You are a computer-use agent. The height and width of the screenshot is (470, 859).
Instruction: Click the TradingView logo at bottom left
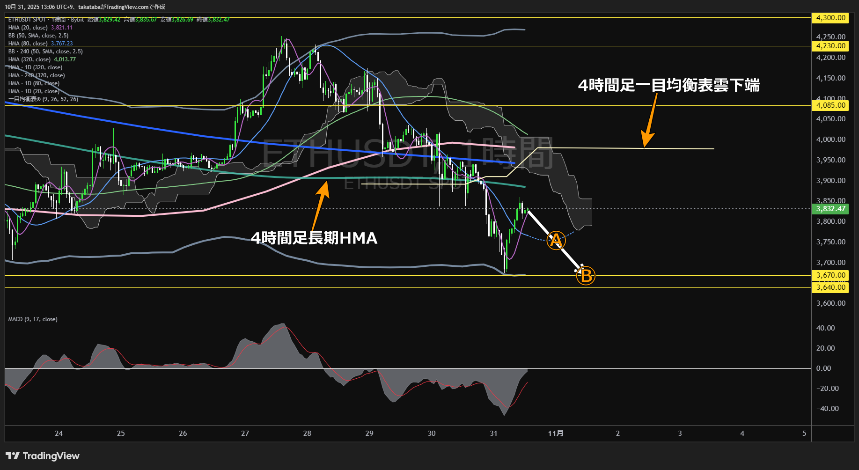[42, 455]
